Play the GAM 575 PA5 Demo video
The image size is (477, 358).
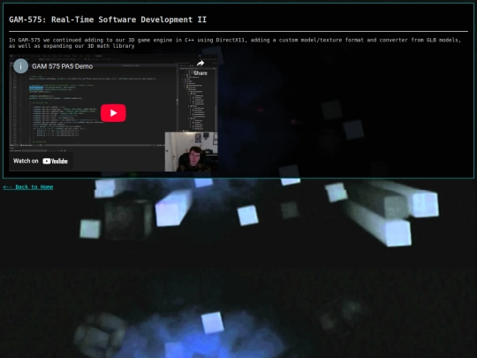[x=113, y=113]
